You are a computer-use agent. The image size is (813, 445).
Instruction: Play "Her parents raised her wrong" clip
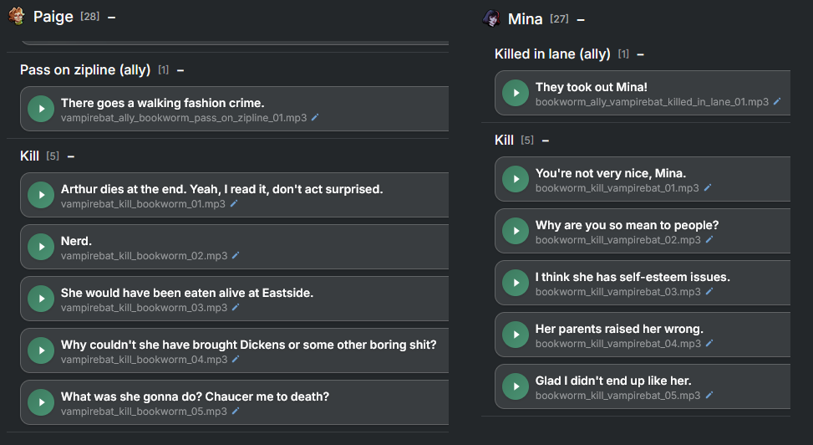(515, 335)
